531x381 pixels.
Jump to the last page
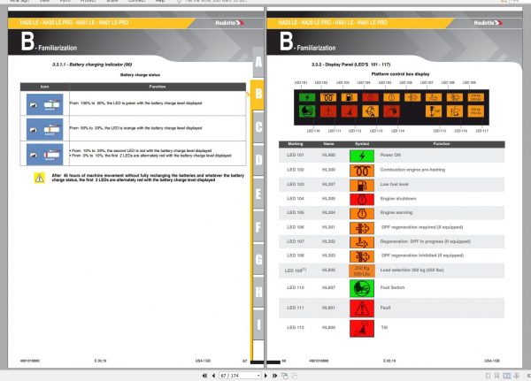(x=274, y=376)
